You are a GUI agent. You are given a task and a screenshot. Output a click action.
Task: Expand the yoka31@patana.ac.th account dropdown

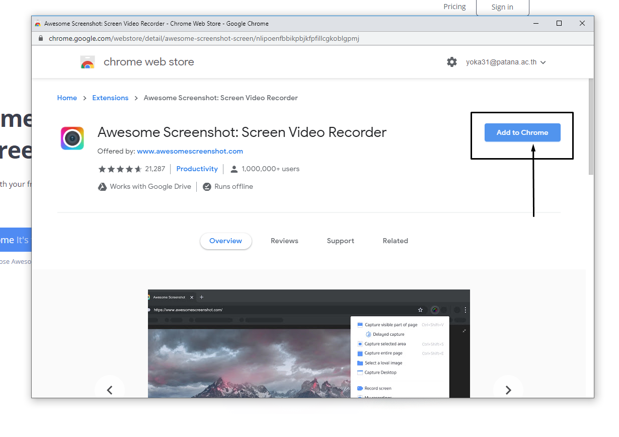(x=506, y=62)
